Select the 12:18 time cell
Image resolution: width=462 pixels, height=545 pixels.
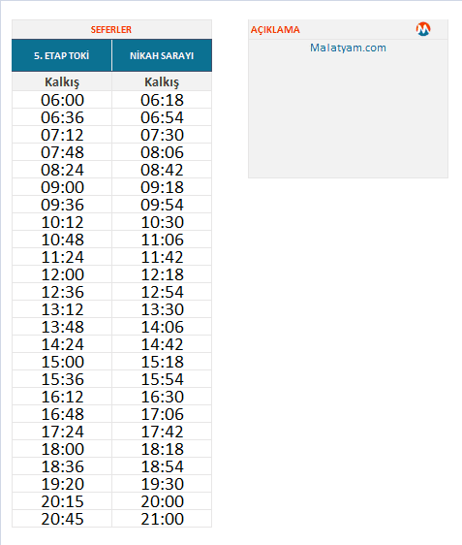(162, 274)
